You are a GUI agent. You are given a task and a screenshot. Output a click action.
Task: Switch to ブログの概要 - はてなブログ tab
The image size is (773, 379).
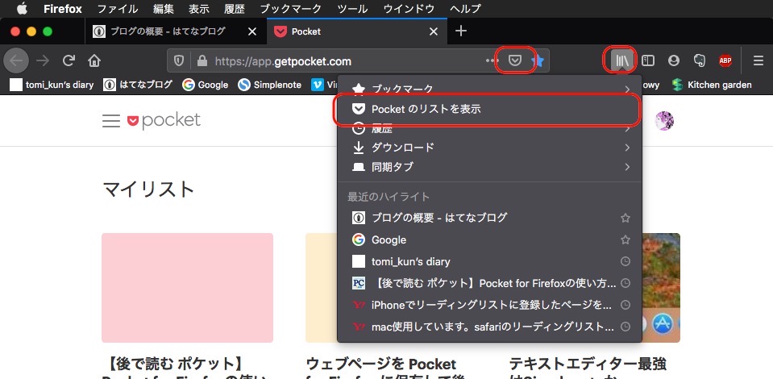[x=176, y=31]
